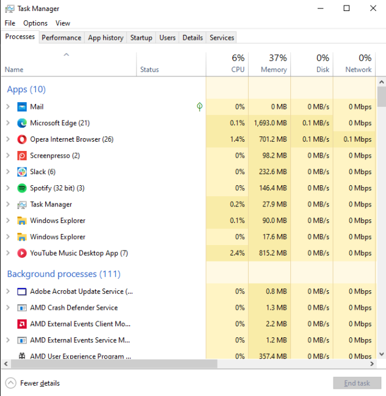Screen dimensions: 386x396
Task: Select the AMD External Events Service icon
Action: pyautogui.click(x=22, y=340)
